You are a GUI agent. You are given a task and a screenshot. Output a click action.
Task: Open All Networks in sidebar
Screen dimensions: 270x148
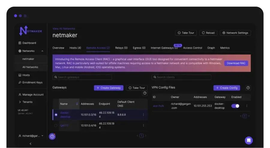[30, 67]
